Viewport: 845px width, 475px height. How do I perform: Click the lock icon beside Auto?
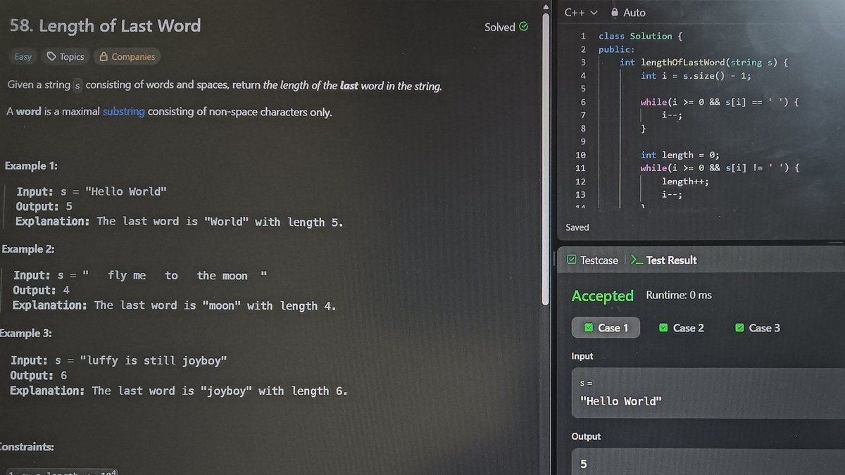(614, 12)
